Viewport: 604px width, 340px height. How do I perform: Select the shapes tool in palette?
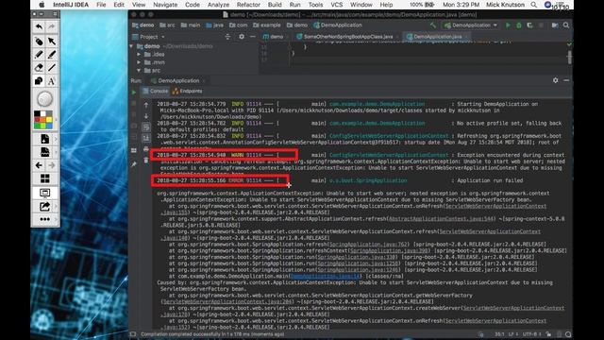(39, 81)
